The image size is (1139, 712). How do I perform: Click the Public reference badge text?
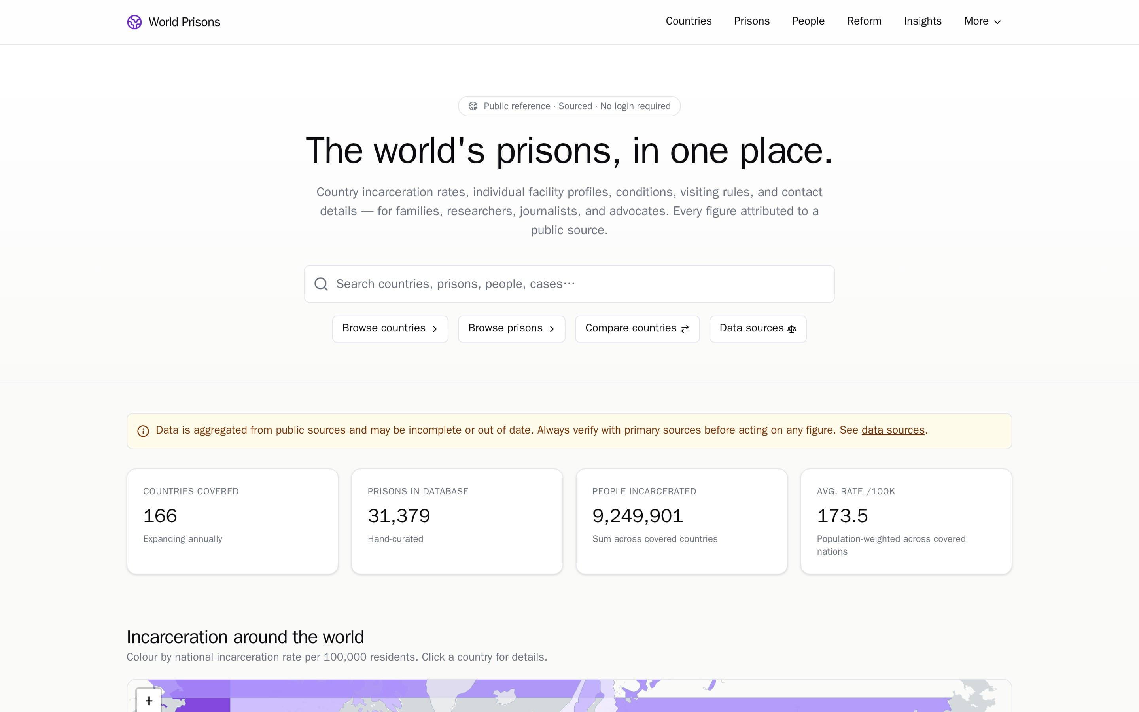point(577,106)
